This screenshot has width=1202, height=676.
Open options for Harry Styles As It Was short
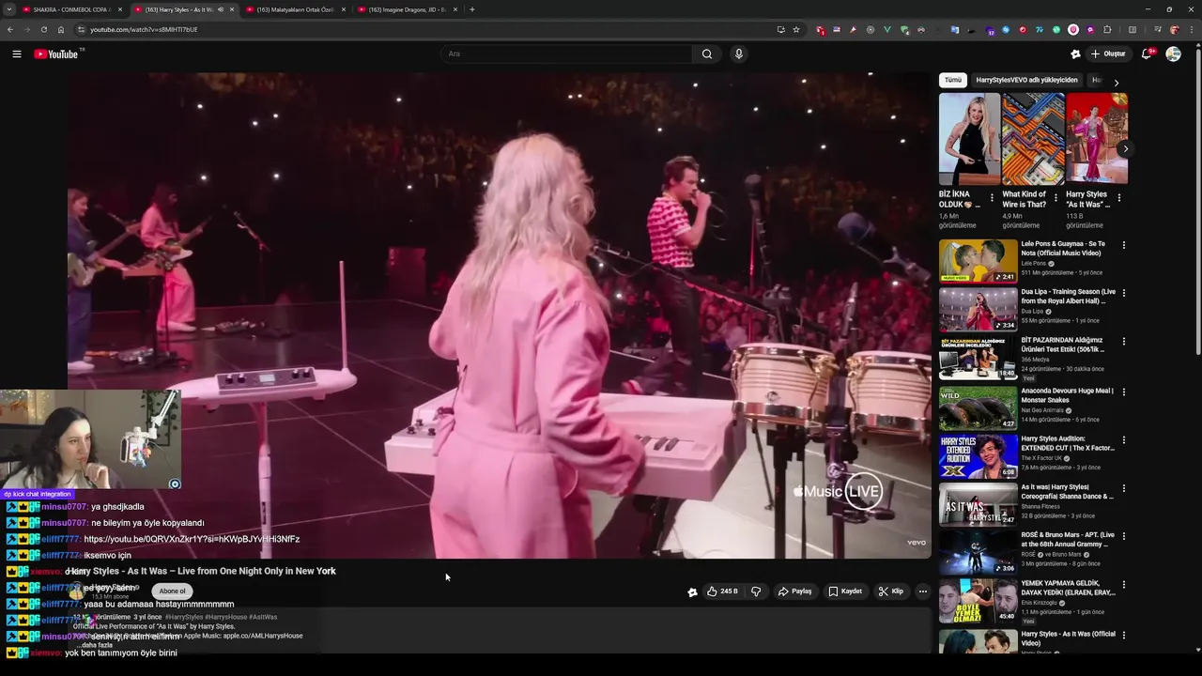tap(1119, 198)
